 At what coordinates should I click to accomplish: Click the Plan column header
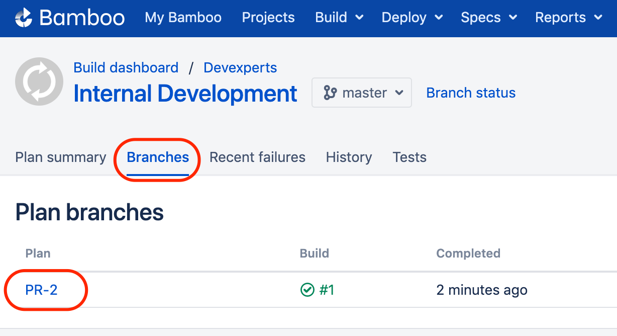38,253
